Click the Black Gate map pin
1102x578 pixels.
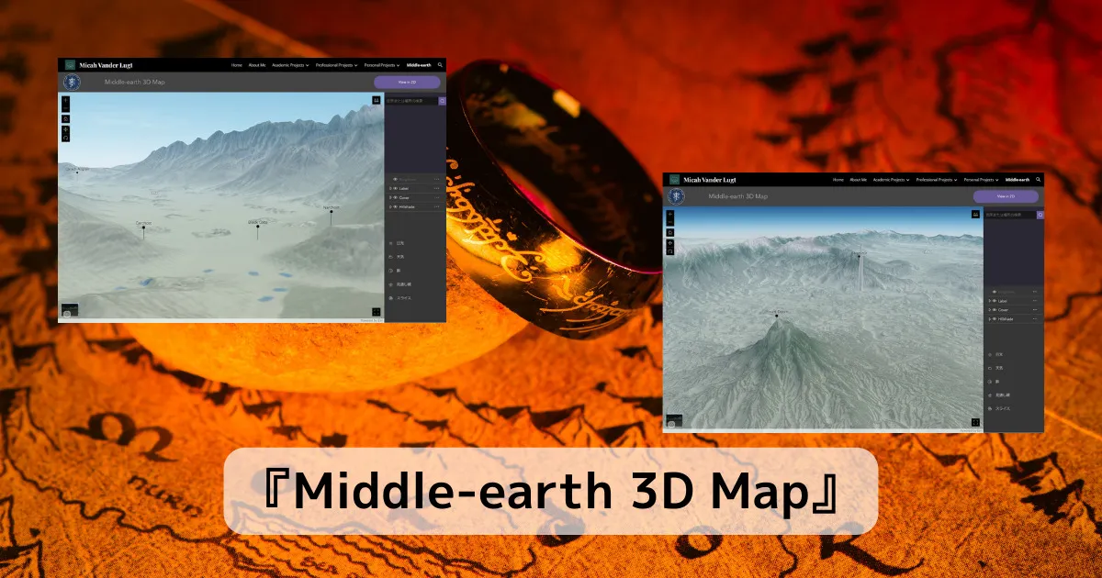pyautogui.click(x=257, y=226)
